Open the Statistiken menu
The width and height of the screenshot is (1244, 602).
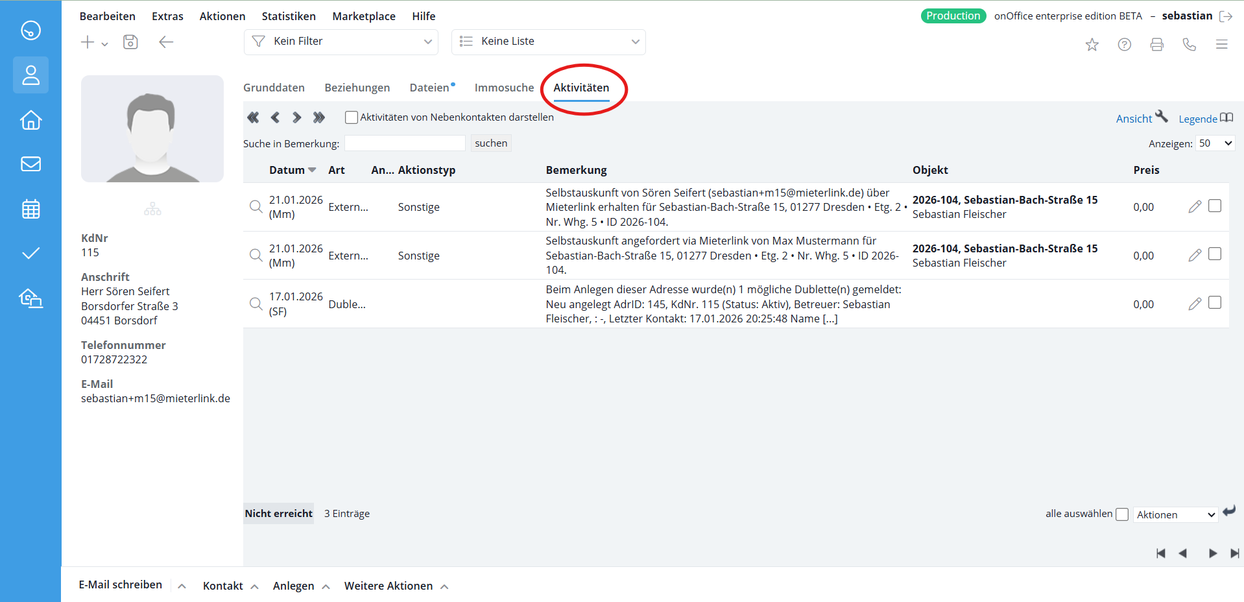(289, 16)
